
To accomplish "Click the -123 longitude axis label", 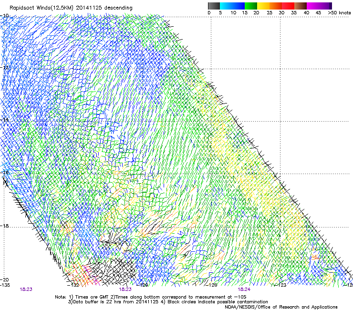I will click(280, 285).
